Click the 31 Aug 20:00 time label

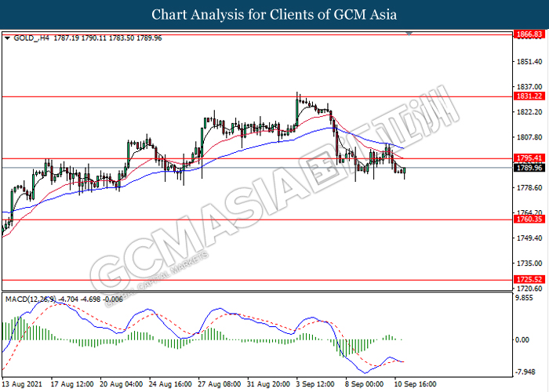(268, 384)
